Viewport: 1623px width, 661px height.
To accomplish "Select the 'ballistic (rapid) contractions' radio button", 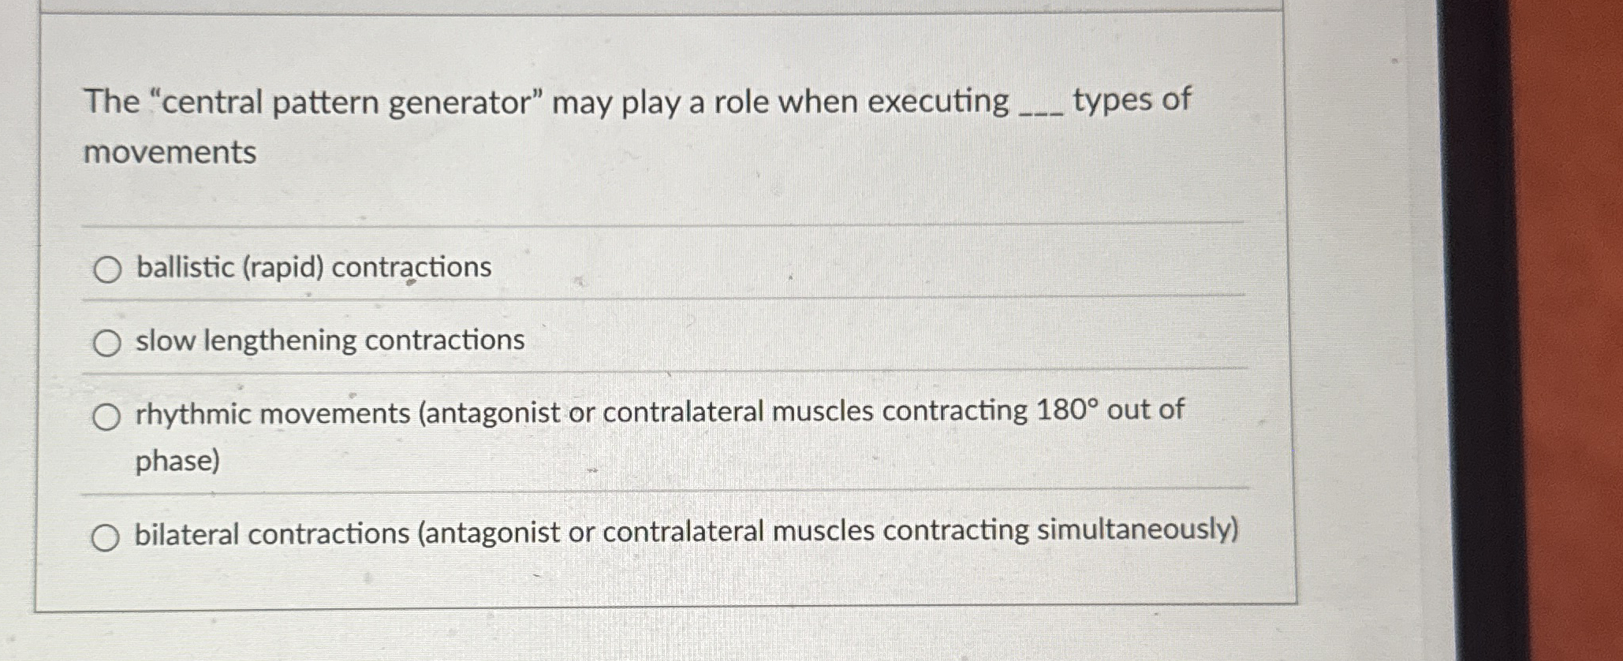I will point(106,270).
